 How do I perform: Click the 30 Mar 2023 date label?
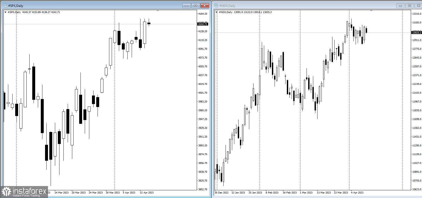113,193
